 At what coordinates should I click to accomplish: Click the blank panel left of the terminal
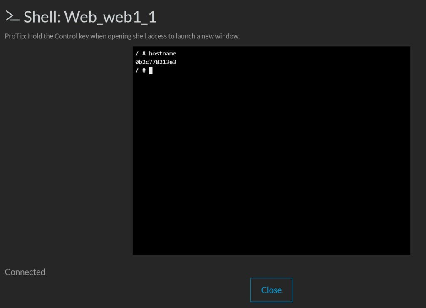(x=67, y=150)
